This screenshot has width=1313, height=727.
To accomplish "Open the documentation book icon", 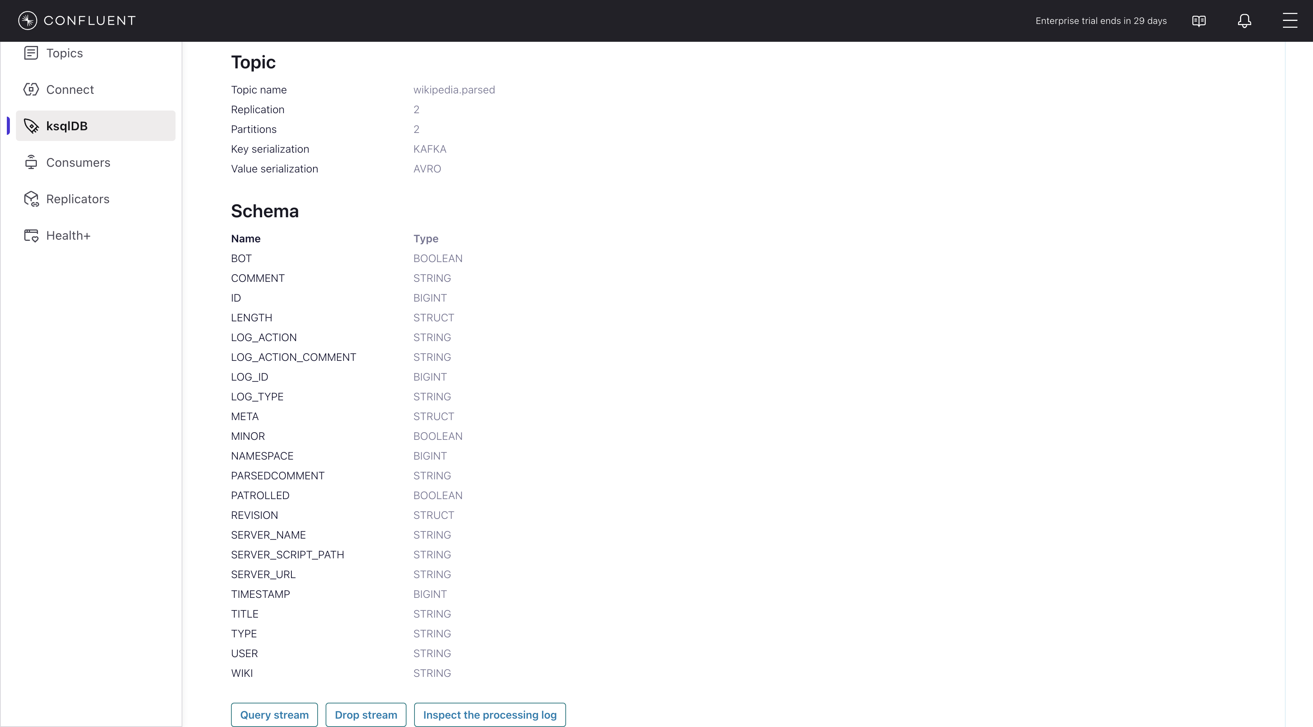I will 1199,21.
